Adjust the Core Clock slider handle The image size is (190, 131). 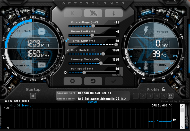click(103, 54)
